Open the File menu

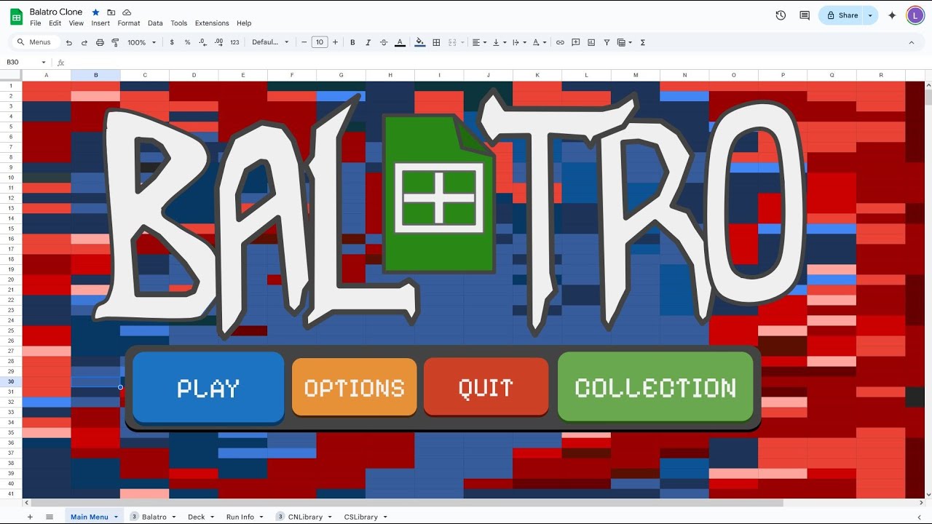pyautogui.click(x=36, y=23)
